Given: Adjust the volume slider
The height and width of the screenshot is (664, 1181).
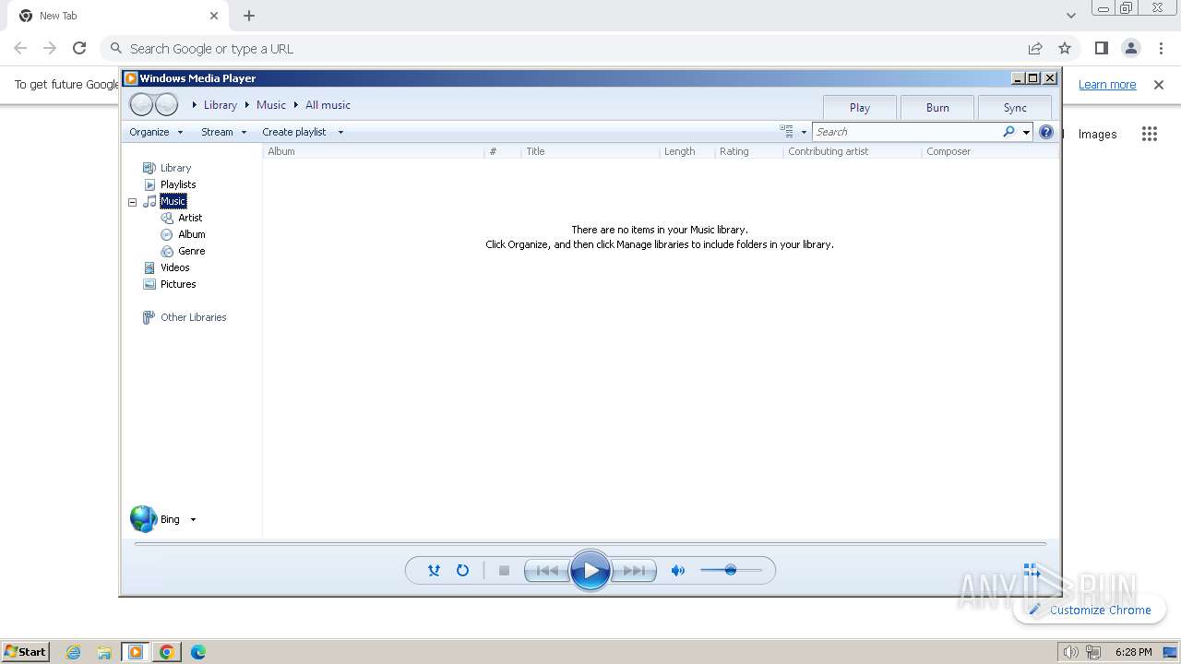Looking at the screenshot, I should (x=731, y=570).
